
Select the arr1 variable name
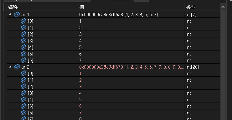25,15
